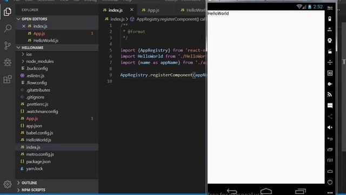Open yarn.lock in the file tree

point(57,168)
